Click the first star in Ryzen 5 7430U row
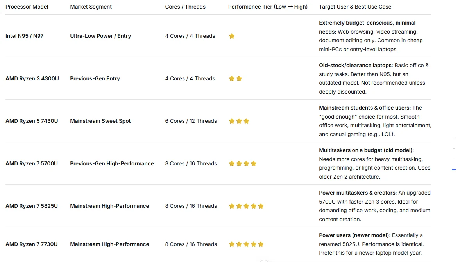Screen dimensions: 460x262 click(232, 121)
